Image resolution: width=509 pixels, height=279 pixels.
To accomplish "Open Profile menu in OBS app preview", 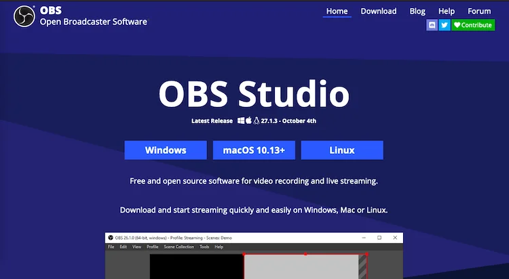I will tap(152, 247).
